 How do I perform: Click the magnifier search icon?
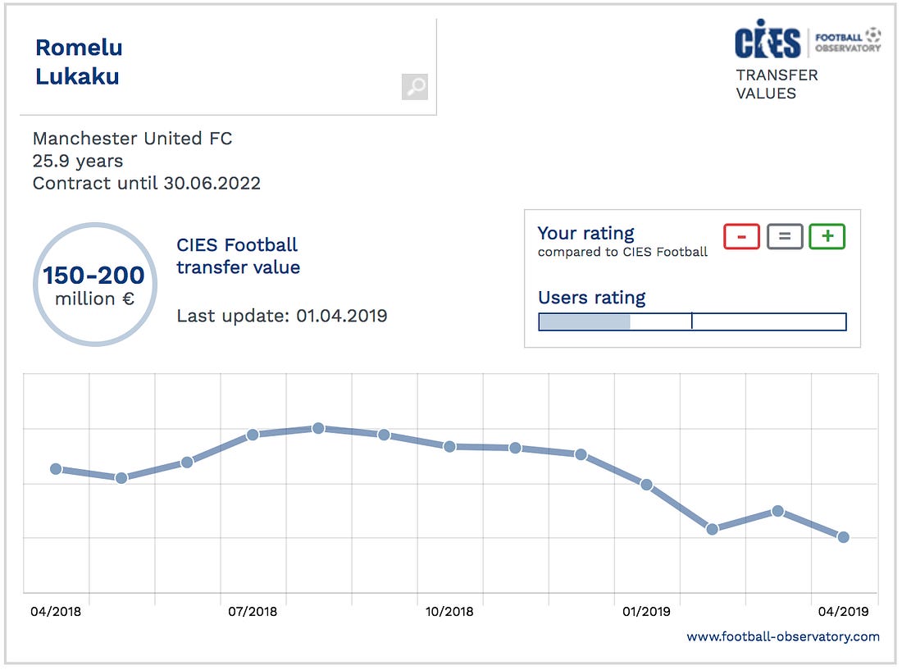[414, 87]
